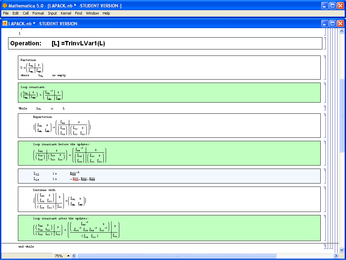Click the horizontal scrollbar right arrow
Screen dimensions: 346x260
(x=336, y=256)
